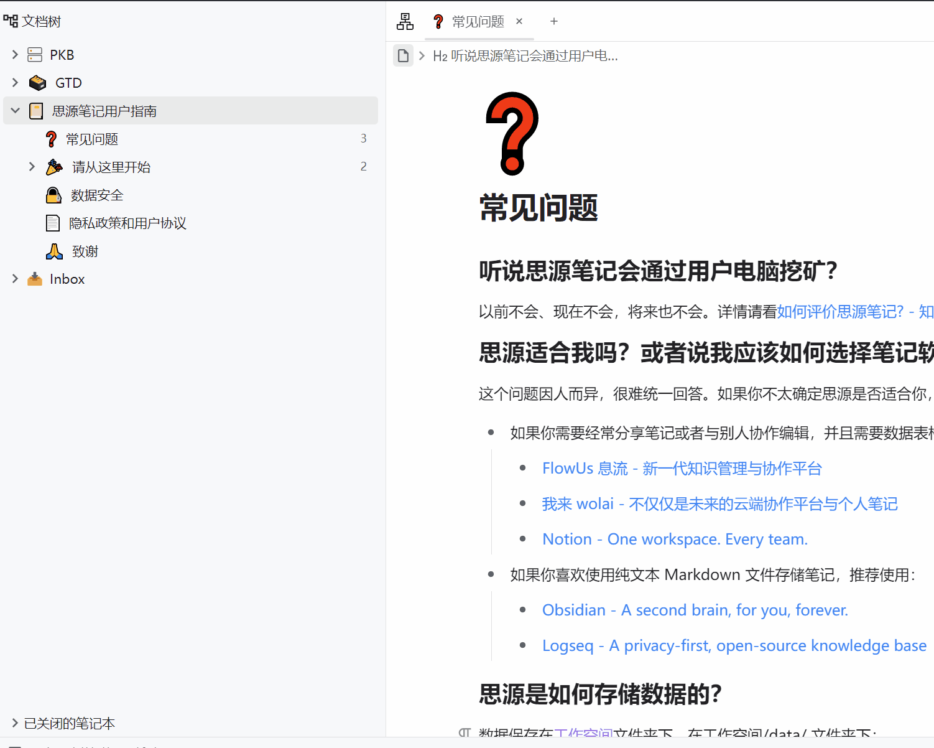The width and height of the screenshot is (934, 748).
Task: Open the Notion link
Action: click(x=675, y=539)
